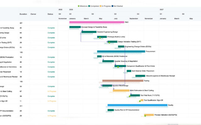
Task: Click the Engineering Change Orders bar
Action: (x=121, y=47)
